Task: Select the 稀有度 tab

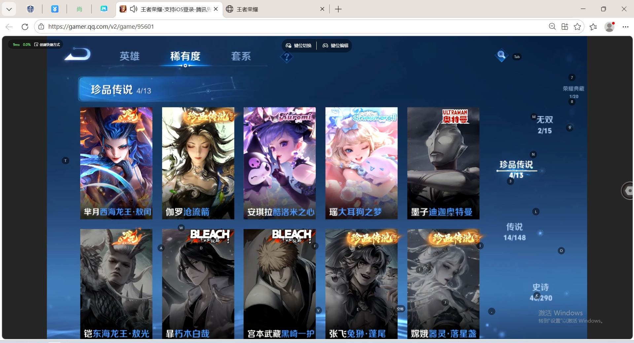Action: click(185, 56)
